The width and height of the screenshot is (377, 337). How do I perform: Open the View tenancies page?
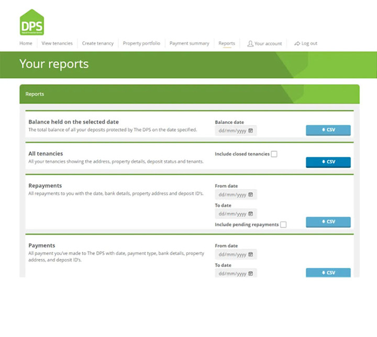click(x=57, y=44)
